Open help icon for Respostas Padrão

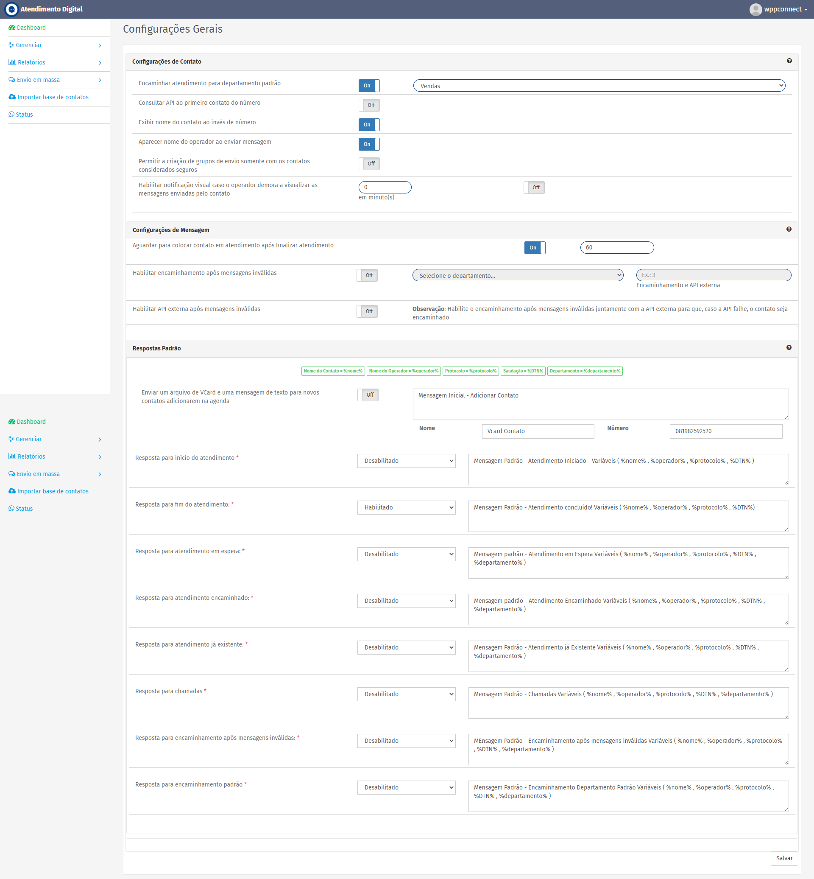click(789, 347)
